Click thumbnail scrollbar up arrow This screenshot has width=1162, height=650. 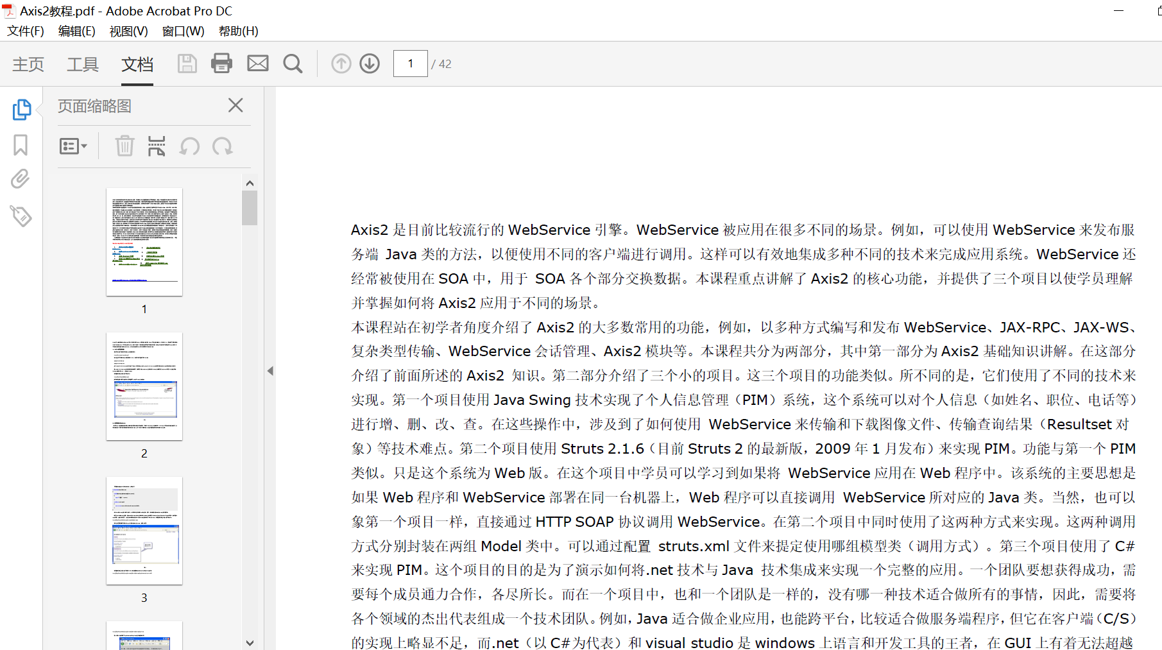click(250, 184)
